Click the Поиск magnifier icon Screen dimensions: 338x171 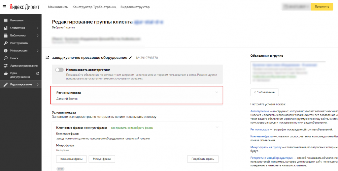tap(6, 58)
